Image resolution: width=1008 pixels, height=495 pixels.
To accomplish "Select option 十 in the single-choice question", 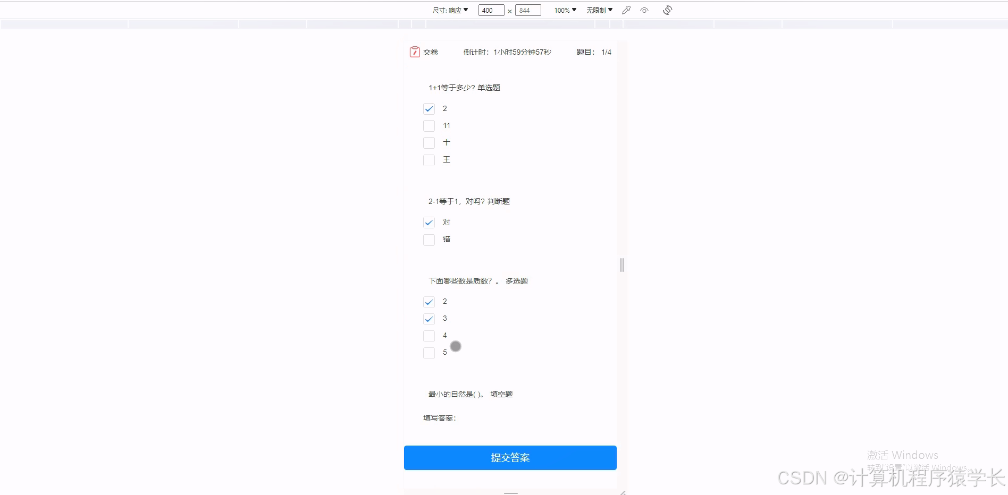I will [429, 142].
